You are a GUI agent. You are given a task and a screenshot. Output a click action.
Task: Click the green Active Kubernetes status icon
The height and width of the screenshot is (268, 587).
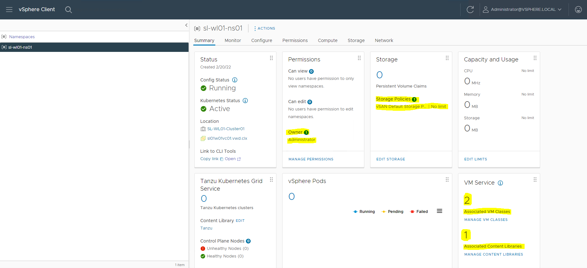pos(204,109)
